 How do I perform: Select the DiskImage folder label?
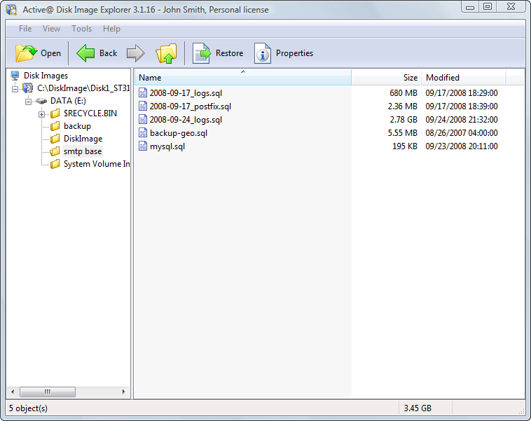click(x=83, y=139)
